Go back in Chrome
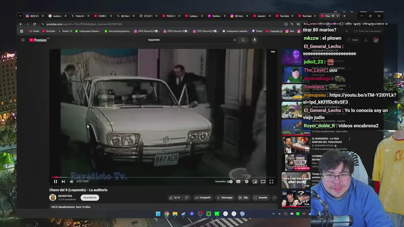The height and width of the screenshot is (227, 404). pyautogui.click(x=21, y=24)
